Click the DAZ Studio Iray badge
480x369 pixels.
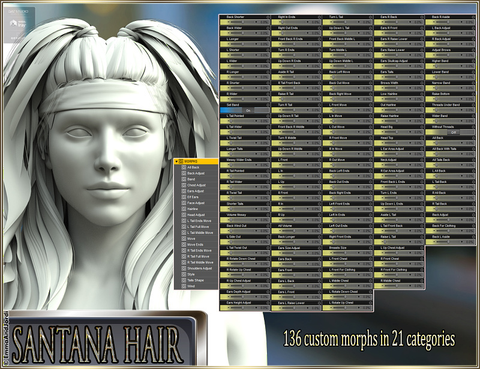[20, 25]
